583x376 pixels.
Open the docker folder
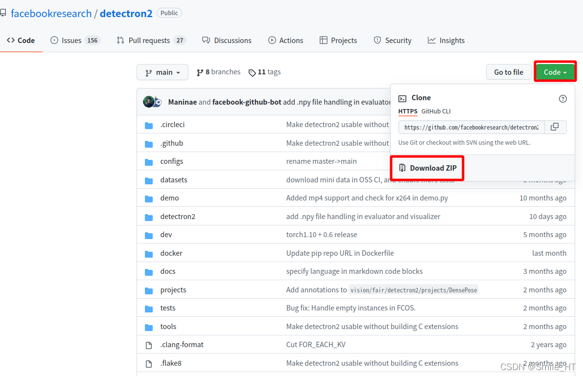(x=171, y=253)
